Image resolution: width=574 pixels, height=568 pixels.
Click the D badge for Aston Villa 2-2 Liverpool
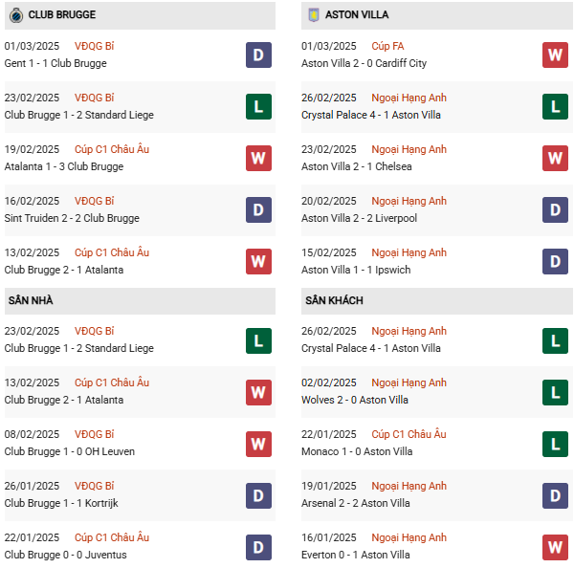pos(555,209)
